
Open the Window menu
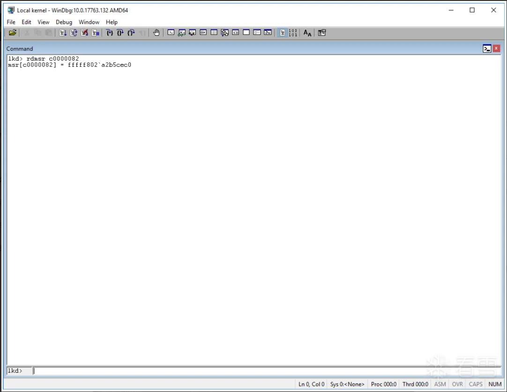point(89,22)
